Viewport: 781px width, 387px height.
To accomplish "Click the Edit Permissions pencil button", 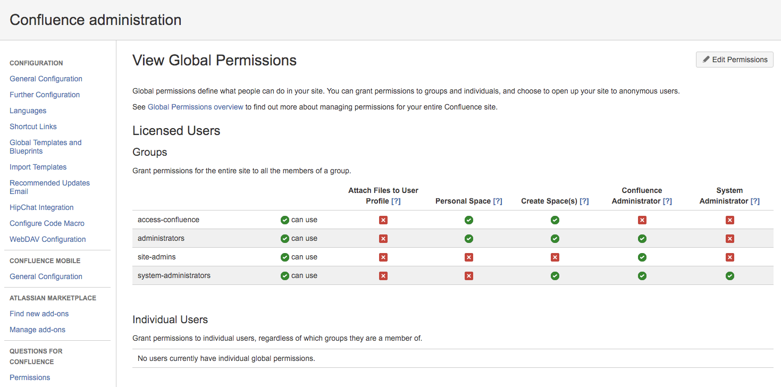I will 734,60.
